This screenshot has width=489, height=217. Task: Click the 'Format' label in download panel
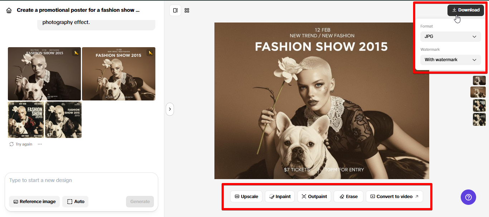click(427, 26)
